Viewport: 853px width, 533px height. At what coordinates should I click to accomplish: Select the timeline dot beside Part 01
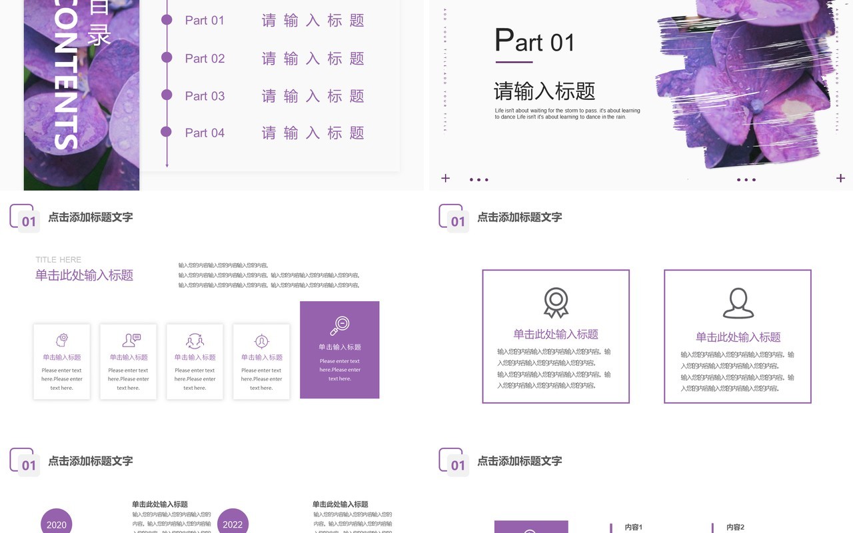[167, 20]
